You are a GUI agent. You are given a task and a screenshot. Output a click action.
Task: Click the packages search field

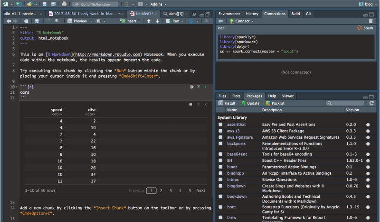[x=345, y=103]
